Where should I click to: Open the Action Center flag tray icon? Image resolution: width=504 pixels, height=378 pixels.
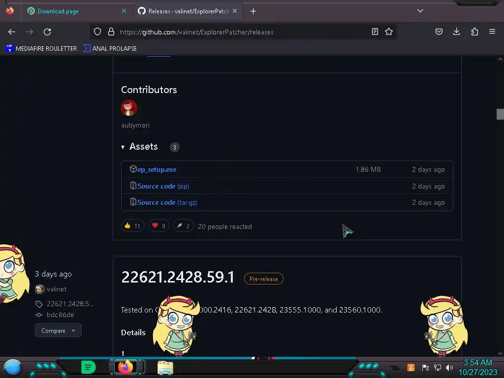[426, 367]
